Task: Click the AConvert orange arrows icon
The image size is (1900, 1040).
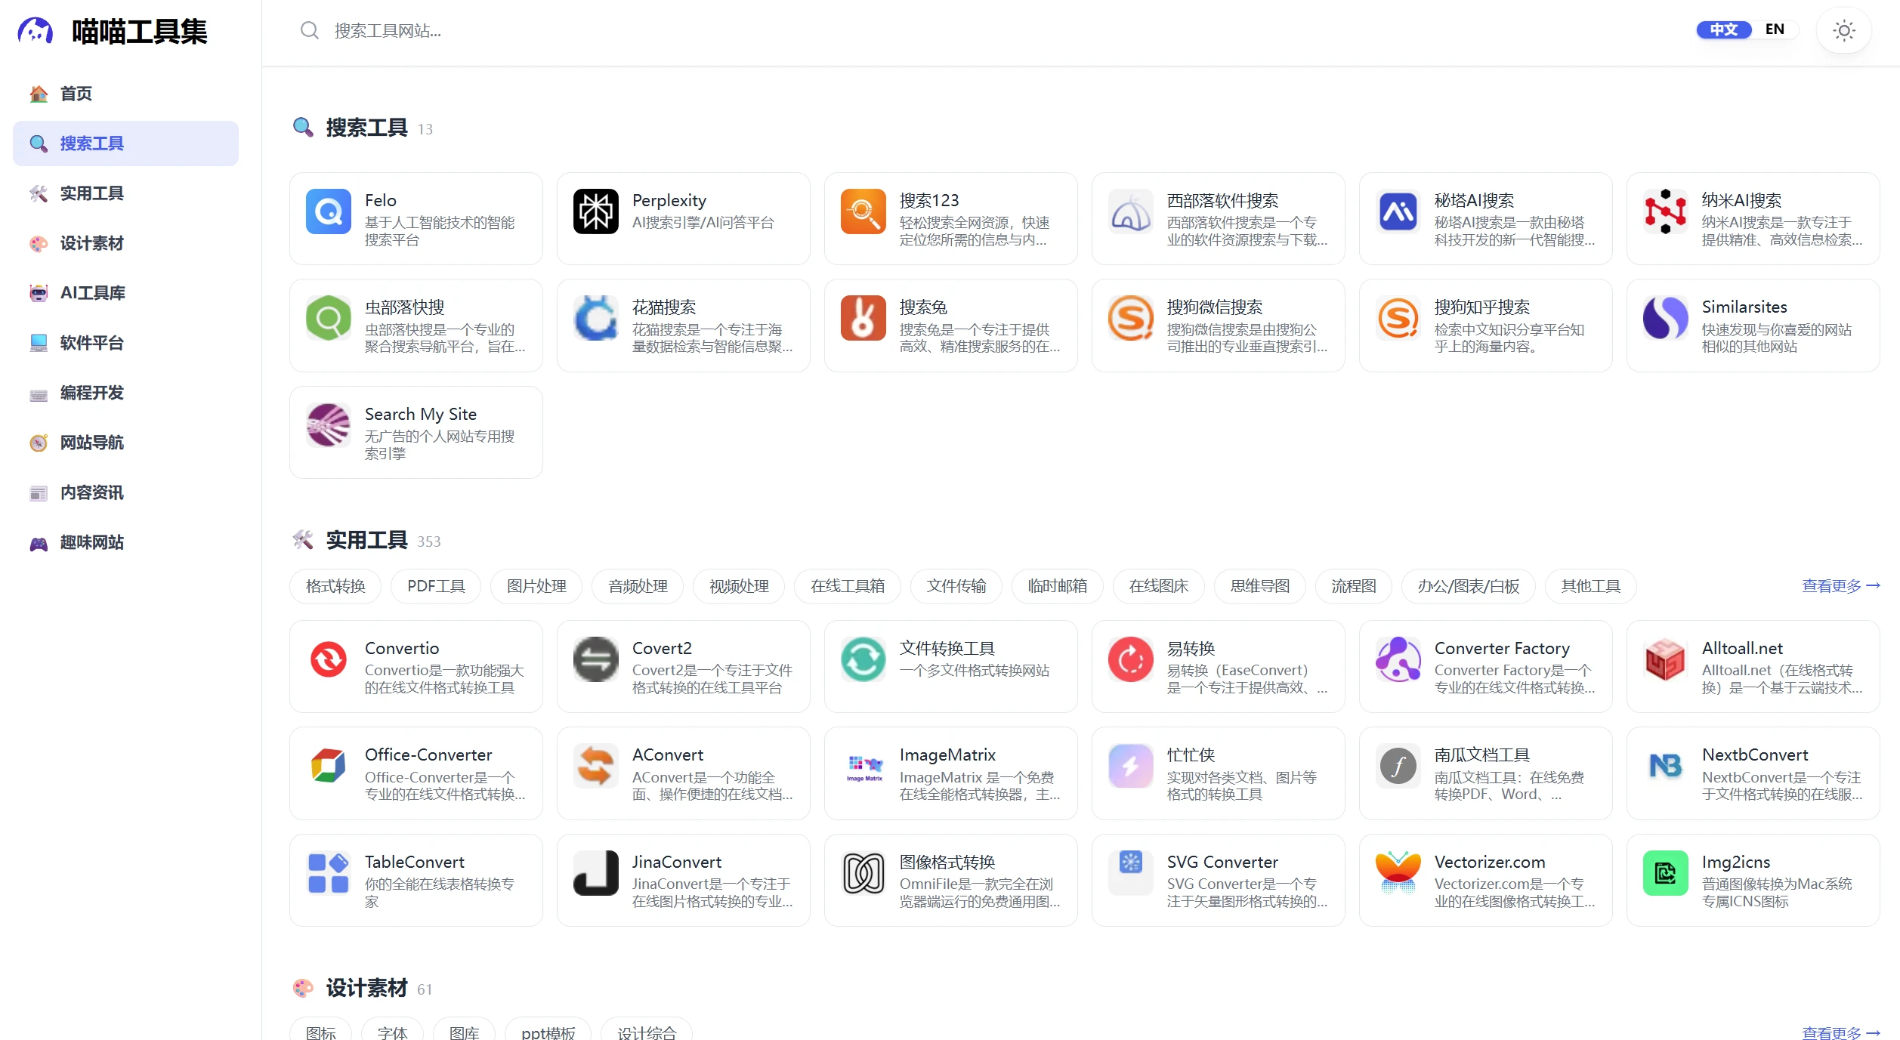Action: pos(595,766)
